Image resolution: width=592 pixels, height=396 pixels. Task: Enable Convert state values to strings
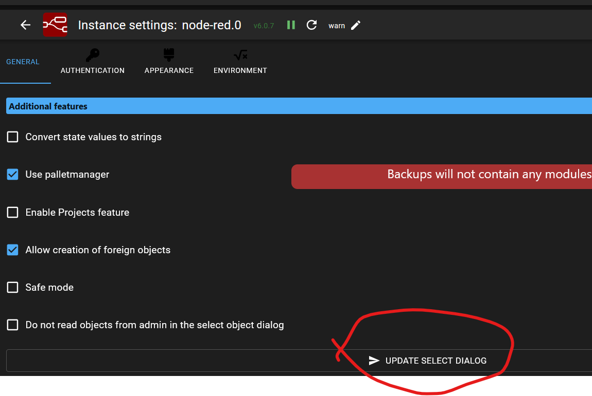click(x=13, y=137)
